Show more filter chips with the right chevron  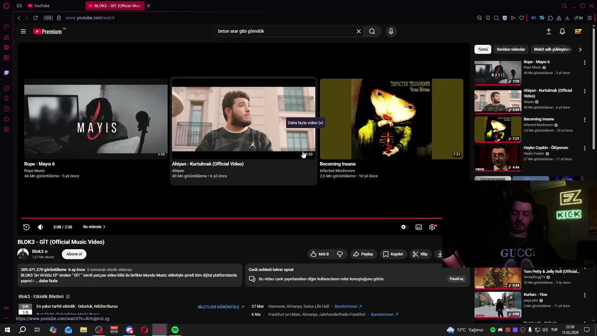pyautogui.click(x=580, y=49)
